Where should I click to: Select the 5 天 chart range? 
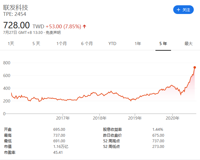(x=36, y=43)
